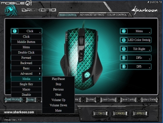Select game Profile 5

click(x=91, y=100)
